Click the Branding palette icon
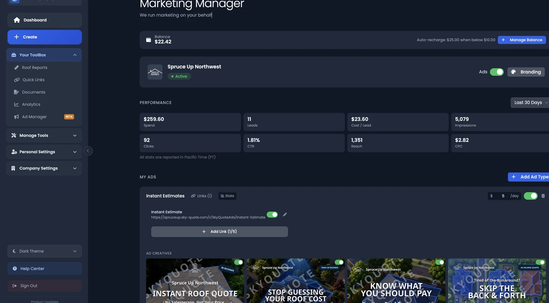This screenshot has height=303, width=549. point(514,72)
